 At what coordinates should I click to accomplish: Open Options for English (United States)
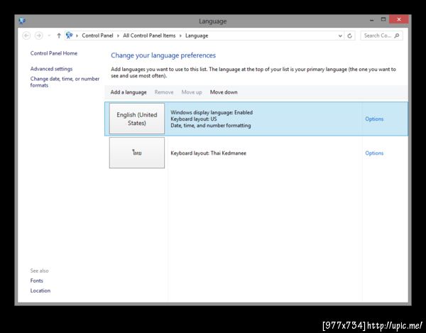pos(374,119)
